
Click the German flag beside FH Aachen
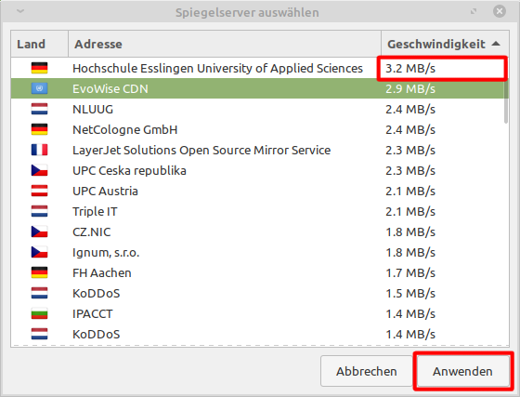coord(39,272)
